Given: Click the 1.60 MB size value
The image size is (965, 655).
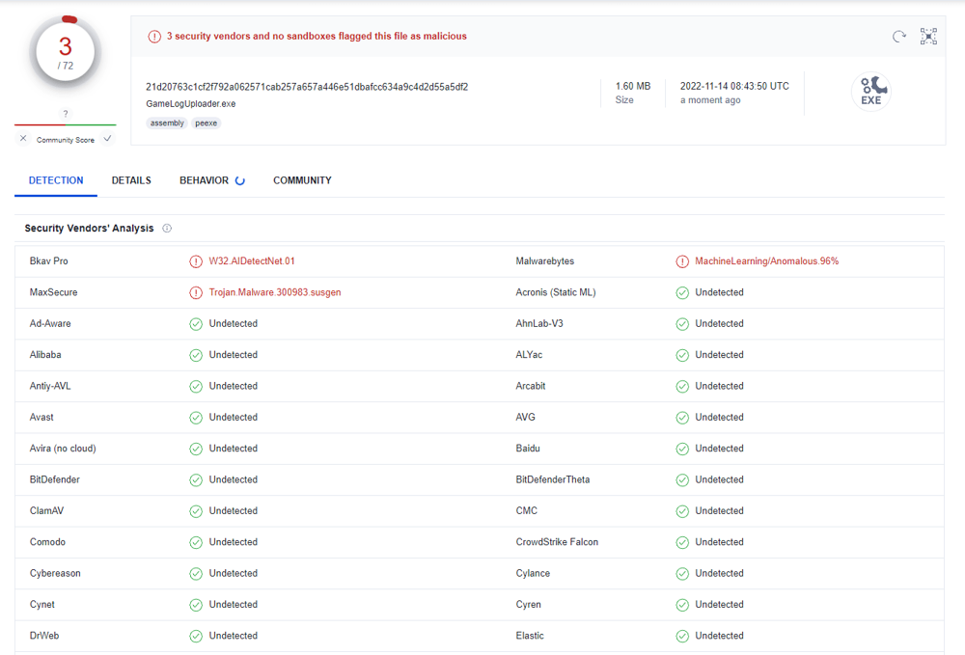Looking at the screenshot, I should click(633, 86).
